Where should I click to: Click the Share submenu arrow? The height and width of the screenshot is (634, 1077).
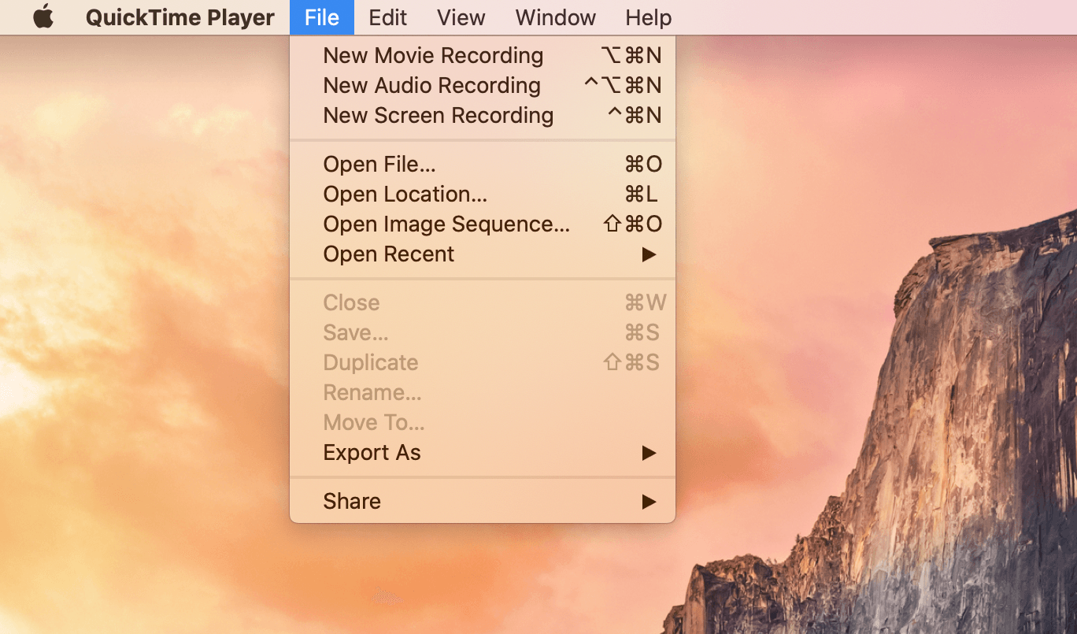[x=650, y=501]
